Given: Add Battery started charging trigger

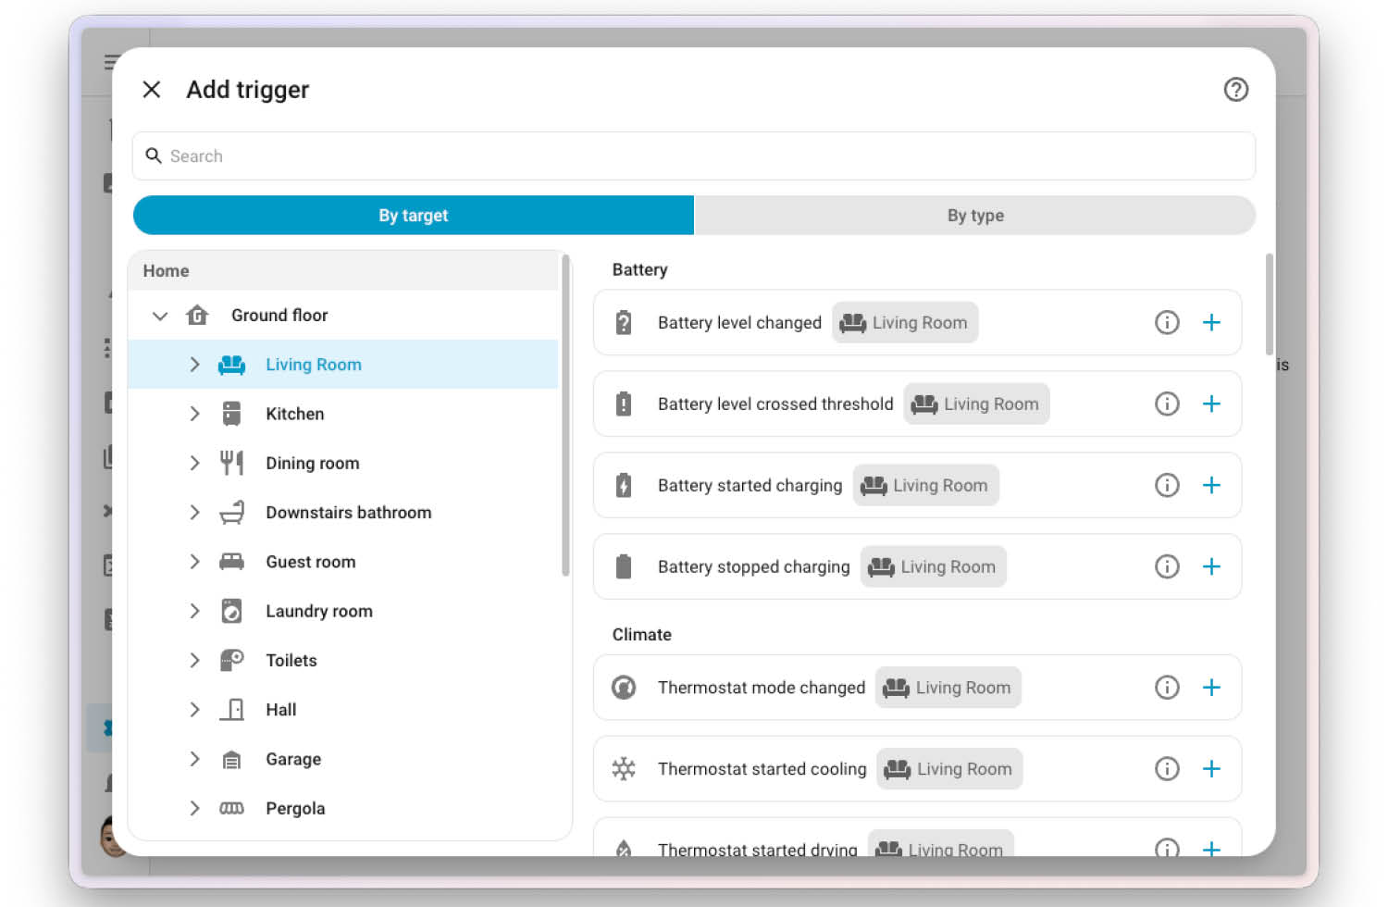Looking at the screenshot, I should (1211, 485).
